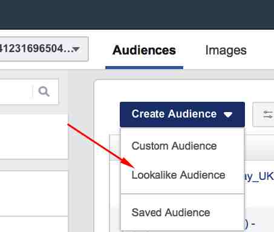Click the blue underline beneath Audiences
The width and height of the screenshot is (274, 232).
(x=145, y=68)
